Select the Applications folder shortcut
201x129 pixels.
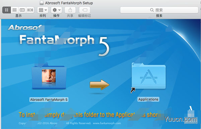click(148, 76)
